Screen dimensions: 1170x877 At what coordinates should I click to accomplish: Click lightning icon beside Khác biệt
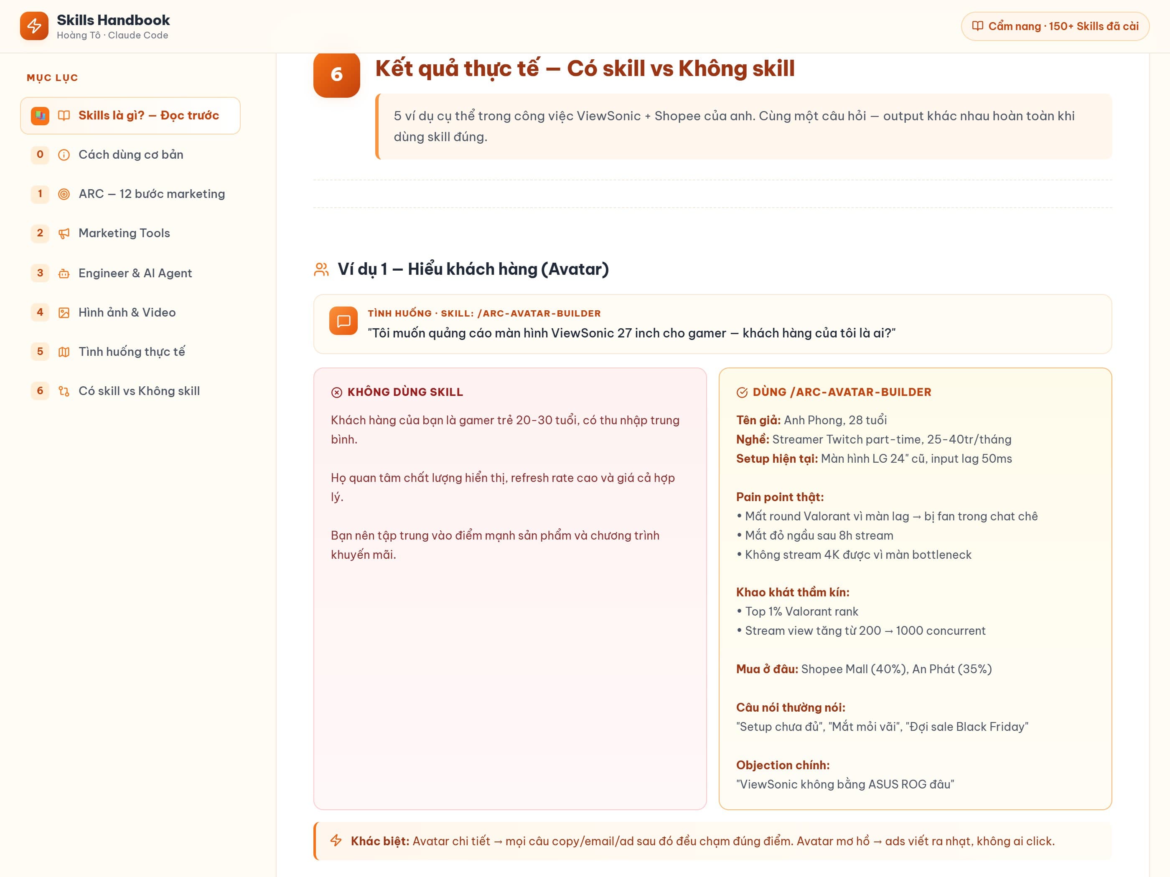click(x=336, y=841)
